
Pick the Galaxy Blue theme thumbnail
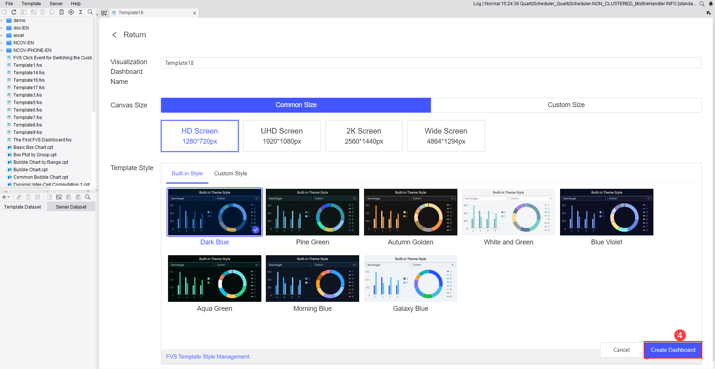[x=410, y=278]
